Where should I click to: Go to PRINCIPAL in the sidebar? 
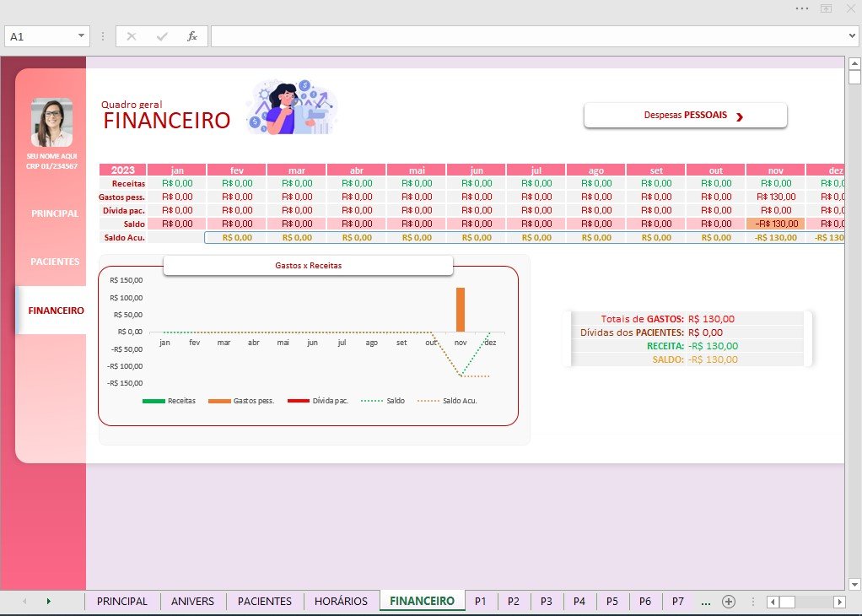click(55, 213)
